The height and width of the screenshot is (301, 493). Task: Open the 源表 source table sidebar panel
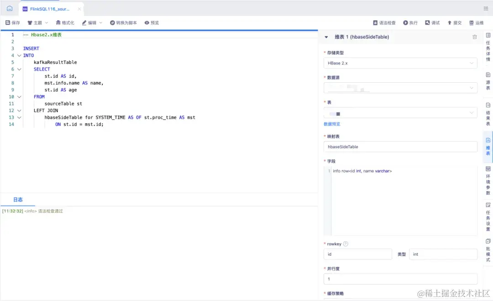[488, 81]
